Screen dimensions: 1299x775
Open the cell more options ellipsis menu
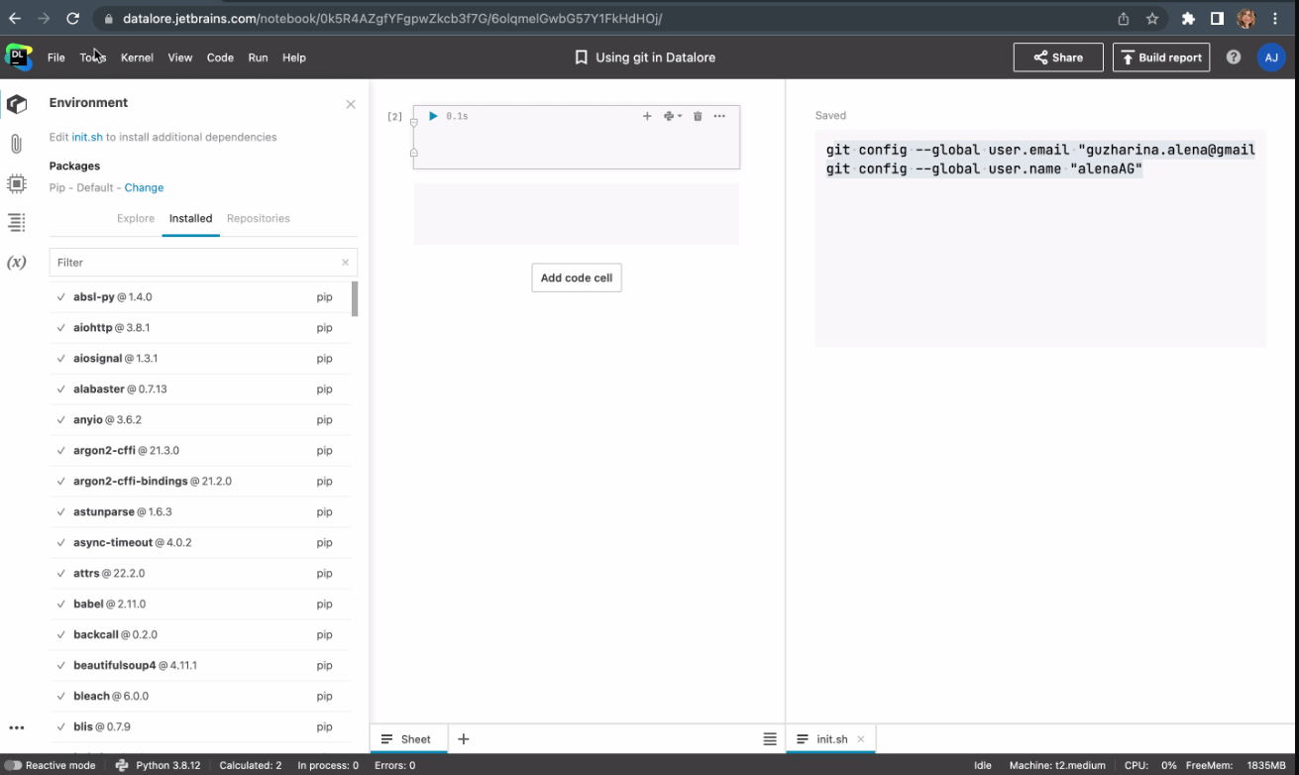pos(719,116)
